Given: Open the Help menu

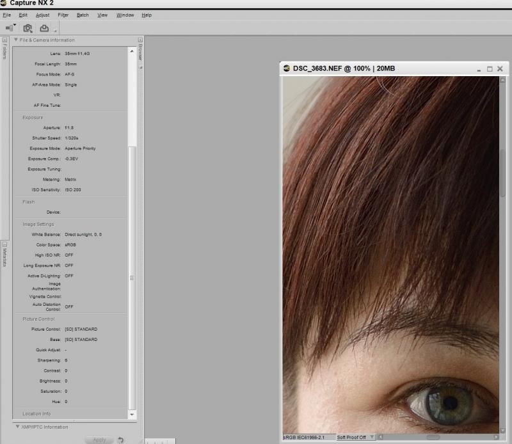Looking at the screenshot, I should 147,15.
